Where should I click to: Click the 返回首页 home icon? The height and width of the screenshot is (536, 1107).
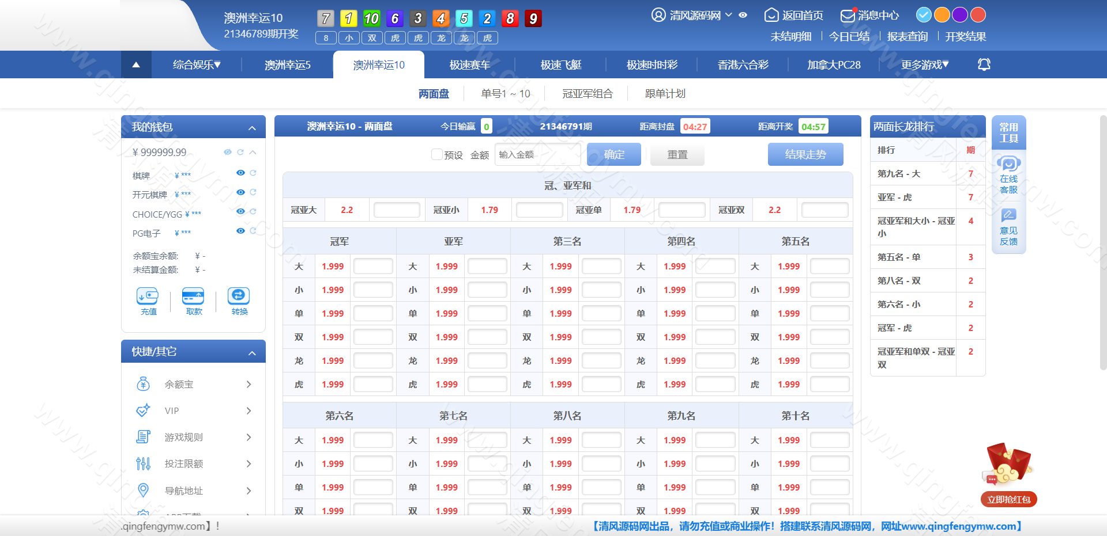pos(771,15)
